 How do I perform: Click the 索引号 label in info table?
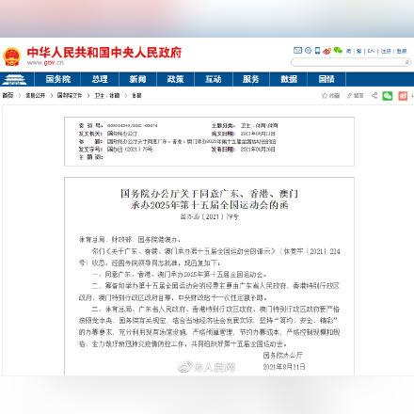90,125
